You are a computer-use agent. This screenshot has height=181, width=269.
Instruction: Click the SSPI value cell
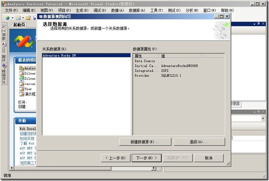165,70
